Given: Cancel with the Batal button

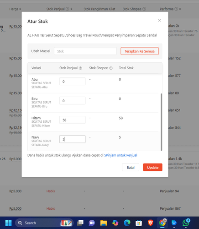Looking at the screenshot, I should 131,167.
